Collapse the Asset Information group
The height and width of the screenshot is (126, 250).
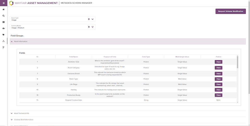pyautogui.click(x=12, y=41)
